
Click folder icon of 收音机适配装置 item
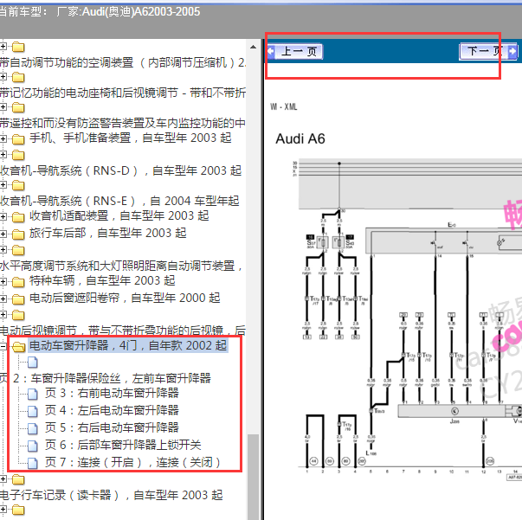(18, 217)
